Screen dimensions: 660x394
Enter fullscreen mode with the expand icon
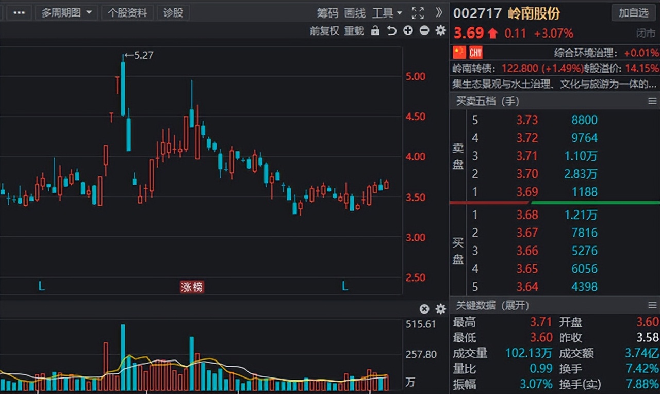418,13
